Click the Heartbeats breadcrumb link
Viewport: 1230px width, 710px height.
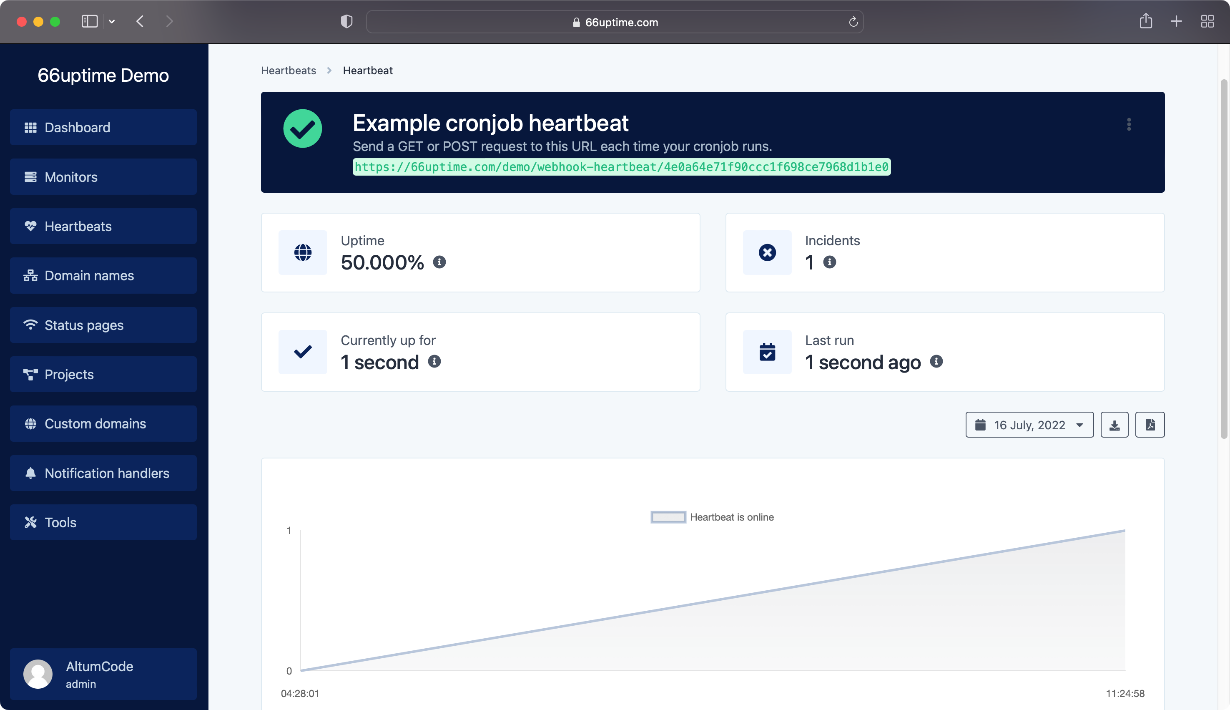click(289, 70)
